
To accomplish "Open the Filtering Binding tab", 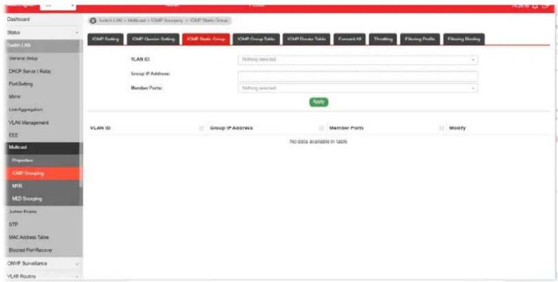I will click(464, 39).
